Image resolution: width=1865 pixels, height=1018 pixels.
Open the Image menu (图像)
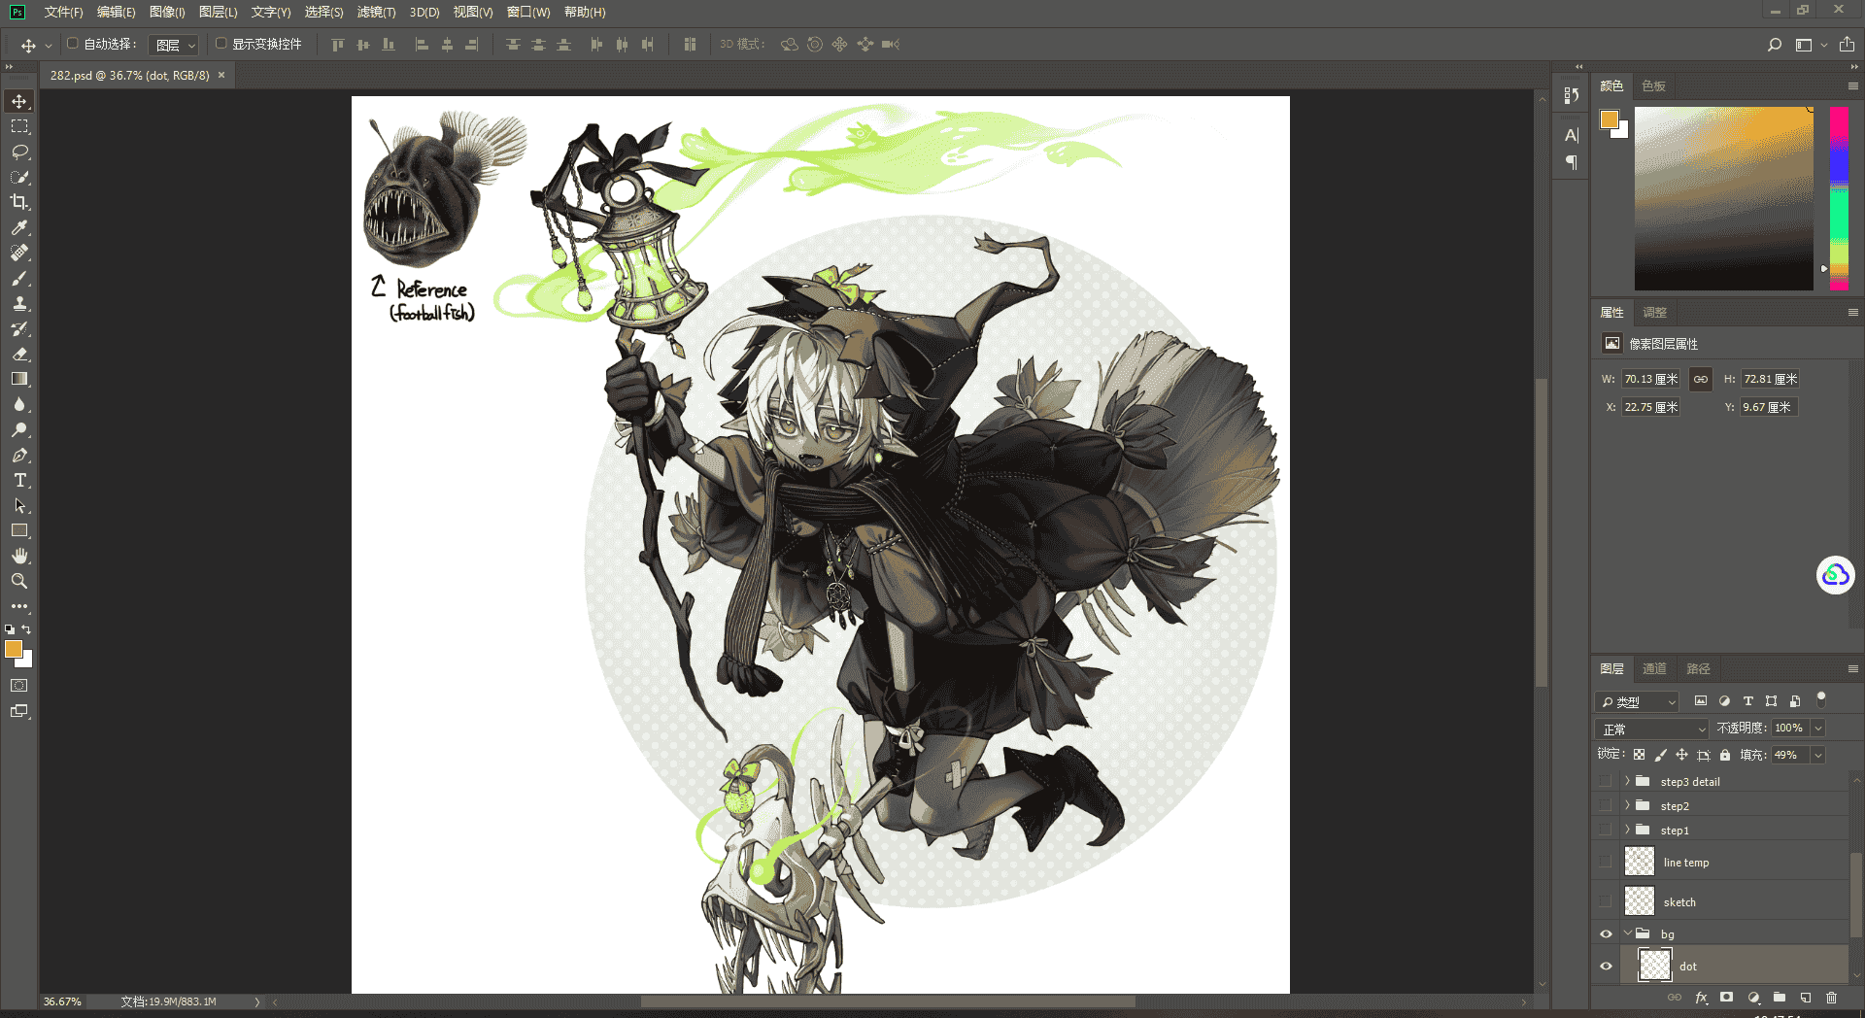167,12
